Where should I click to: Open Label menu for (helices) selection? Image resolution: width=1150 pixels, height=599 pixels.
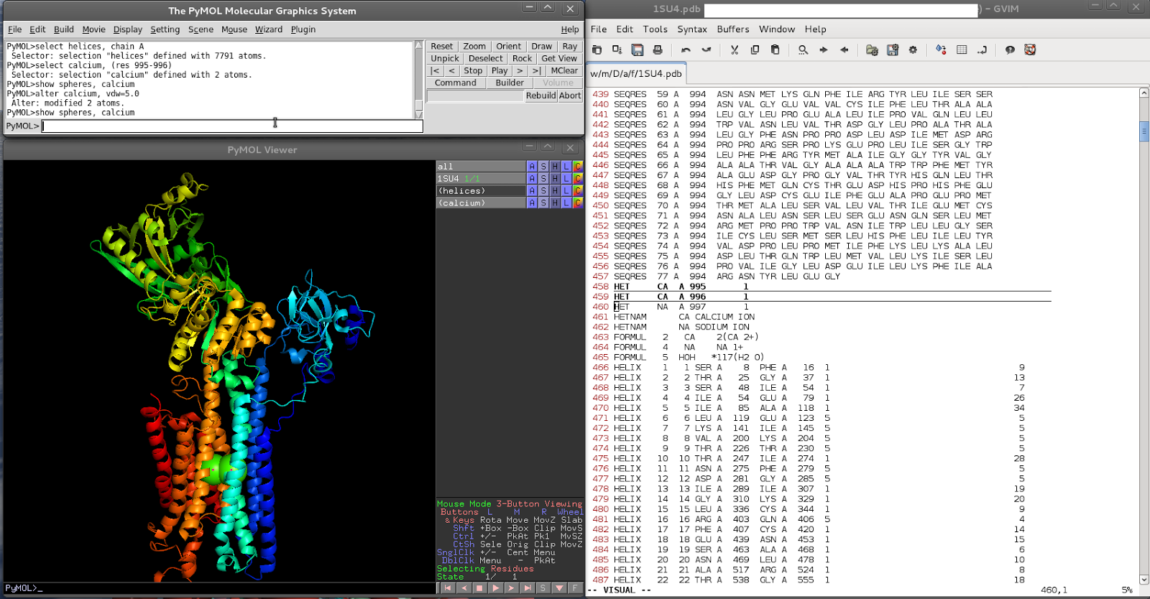pos(566,190)
